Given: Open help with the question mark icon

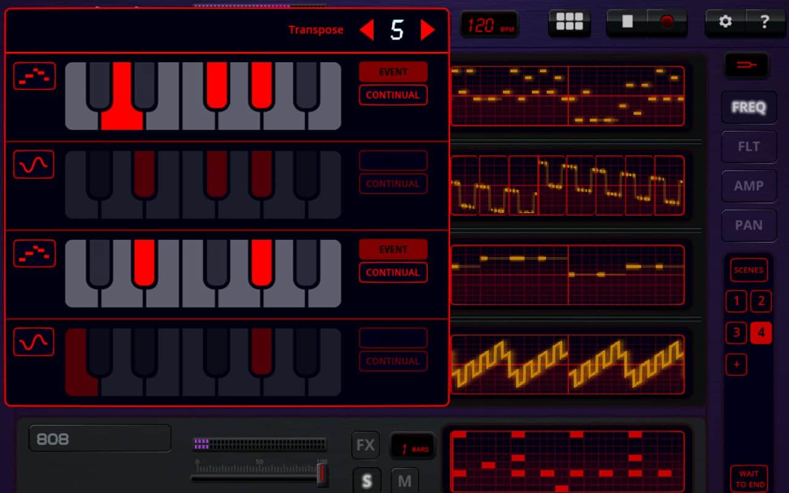Looking at the screenshot, I should coord(765,22).
